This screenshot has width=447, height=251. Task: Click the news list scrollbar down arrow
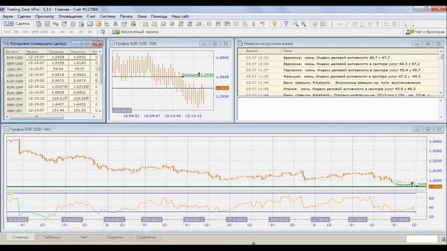click(x=441, y=93)
